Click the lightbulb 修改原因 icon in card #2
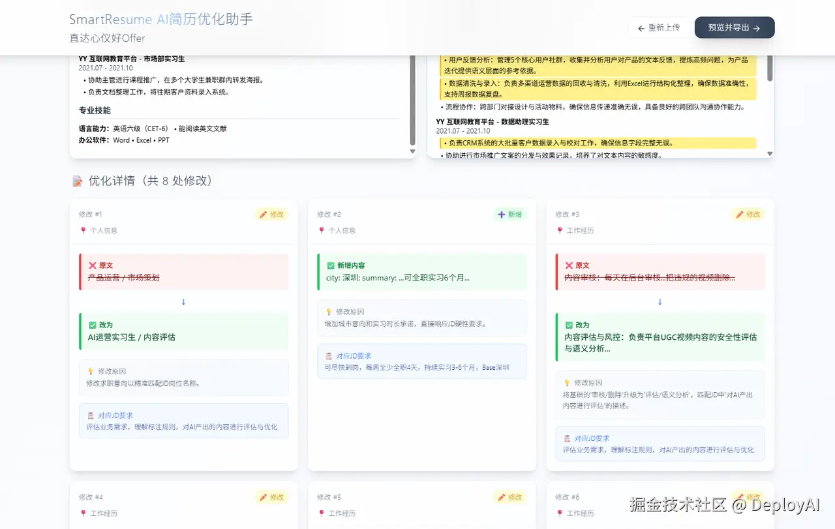The height and width of the screenshot is (529, 835). (x=329, y=312)
